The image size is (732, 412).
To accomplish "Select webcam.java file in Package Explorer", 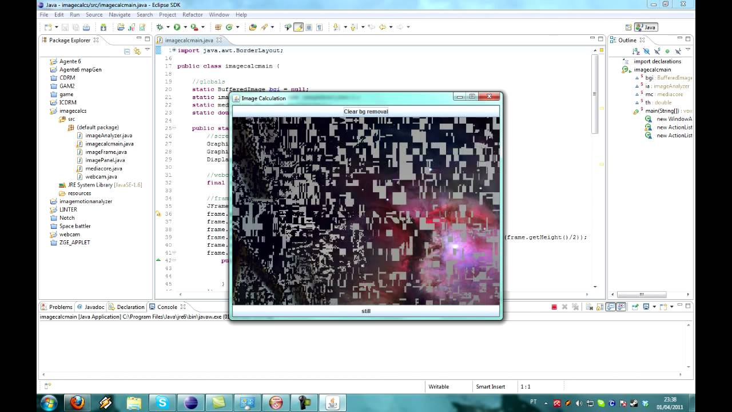I will pyautogui.click(x=97, y=177).
